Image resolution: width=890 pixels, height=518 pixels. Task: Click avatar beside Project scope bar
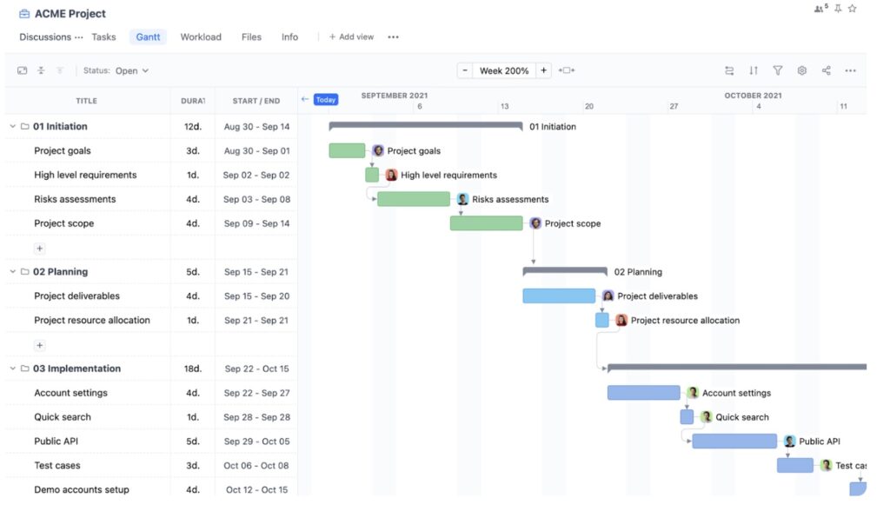535,223
